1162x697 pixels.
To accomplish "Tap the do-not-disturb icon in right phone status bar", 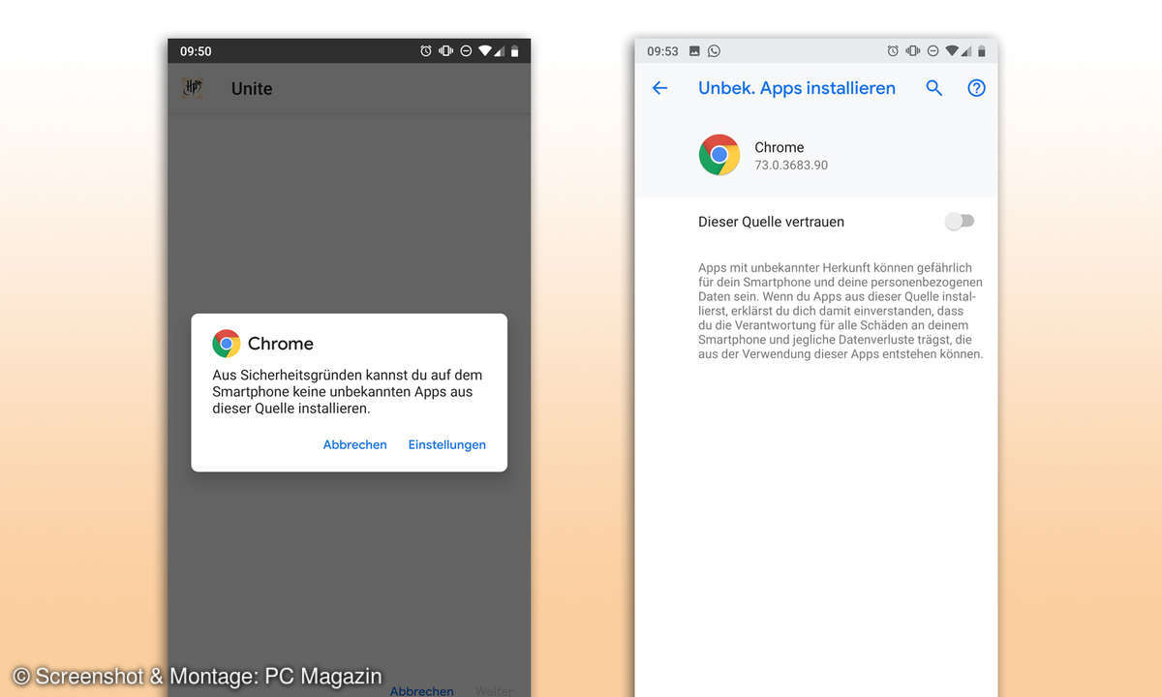I will [933, 51].
